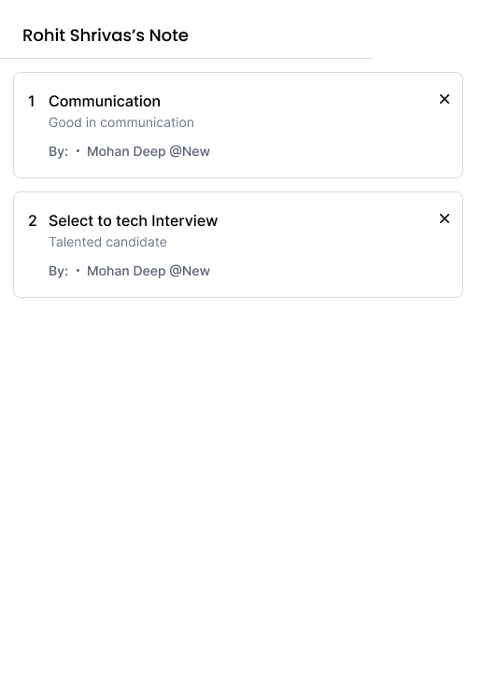Image resolution: width=481 pixels, height=691 pixels.
Task: Click the Rohit Shrivas's Note heading
Action: 106,35
